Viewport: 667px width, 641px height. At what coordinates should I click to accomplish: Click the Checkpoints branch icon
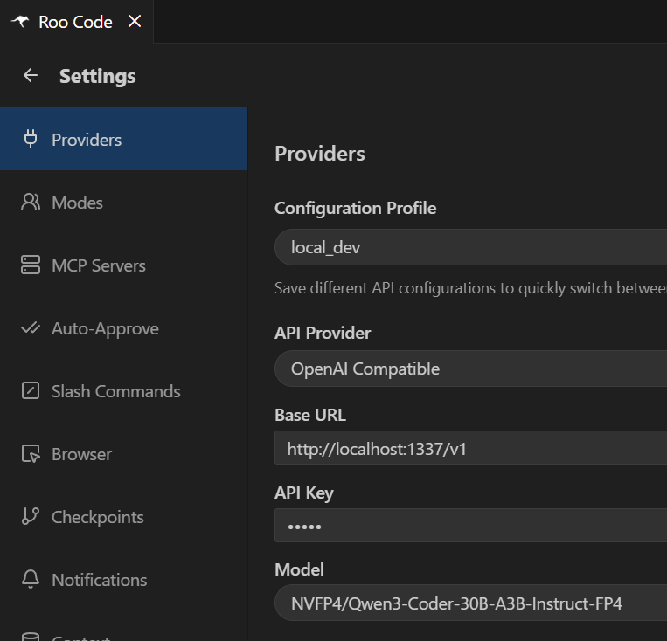click(x=31, y=517)
